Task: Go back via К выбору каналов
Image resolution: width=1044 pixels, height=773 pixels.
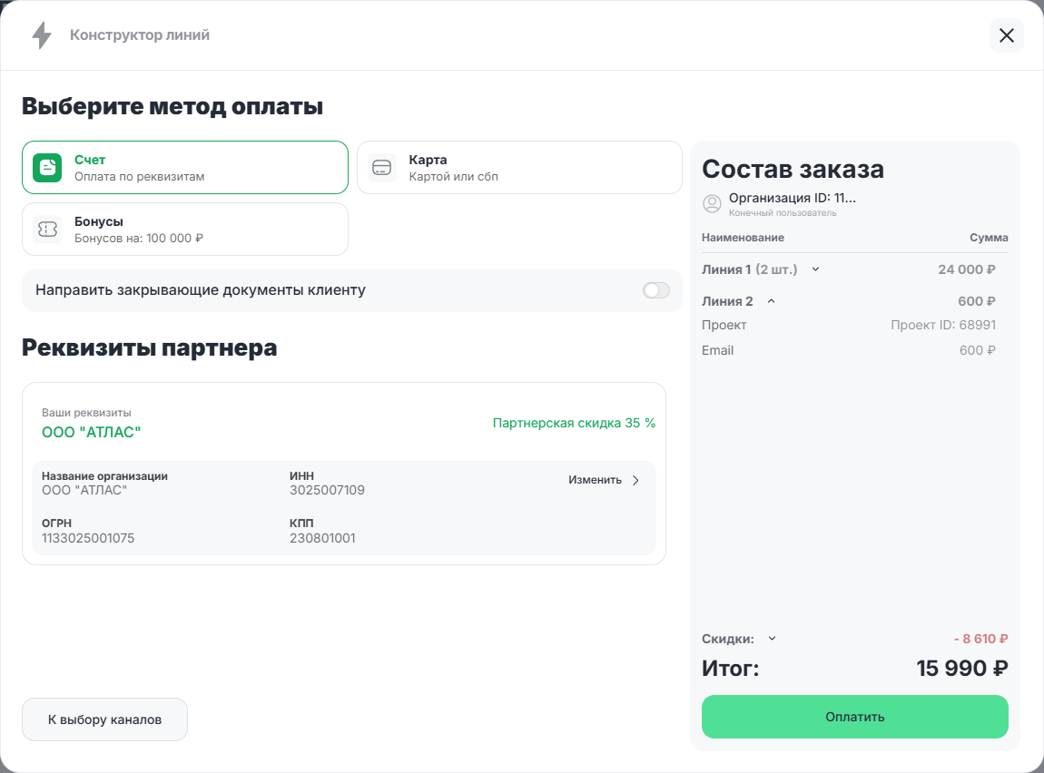Action: click(104, 719)
